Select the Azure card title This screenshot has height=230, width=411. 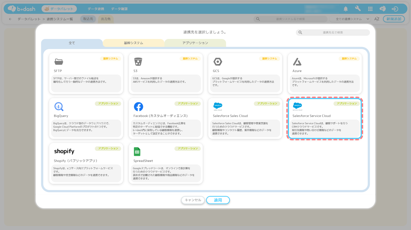[x=297, y=71]
